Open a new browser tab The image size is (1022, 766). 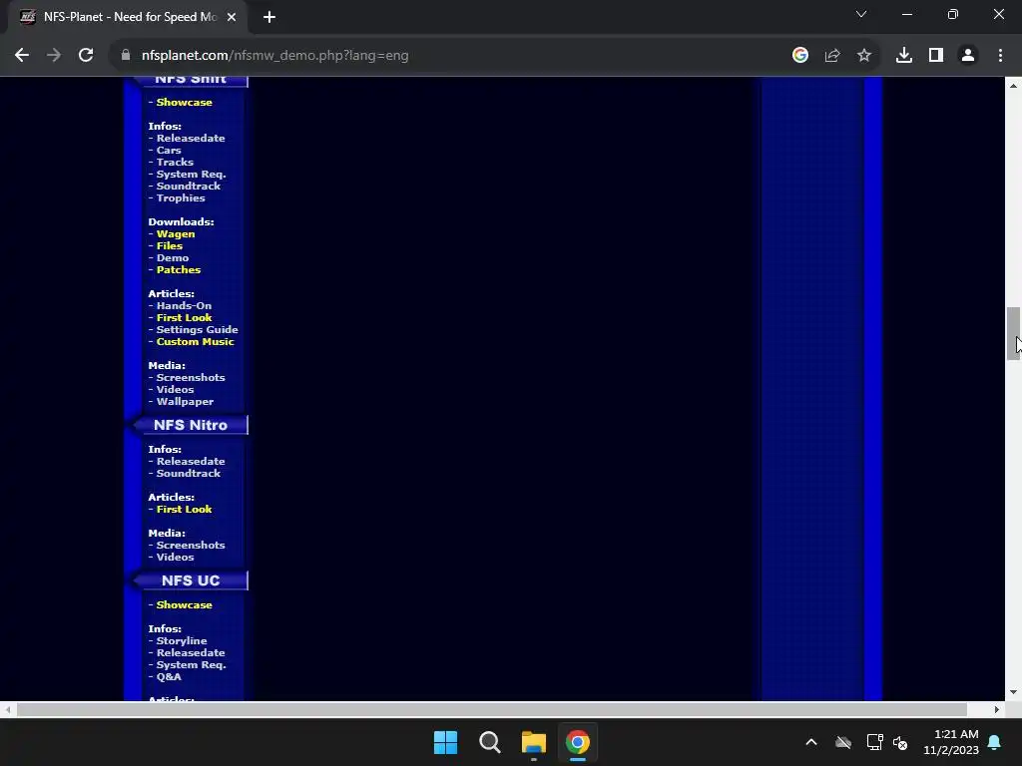[x=269, y=17]
